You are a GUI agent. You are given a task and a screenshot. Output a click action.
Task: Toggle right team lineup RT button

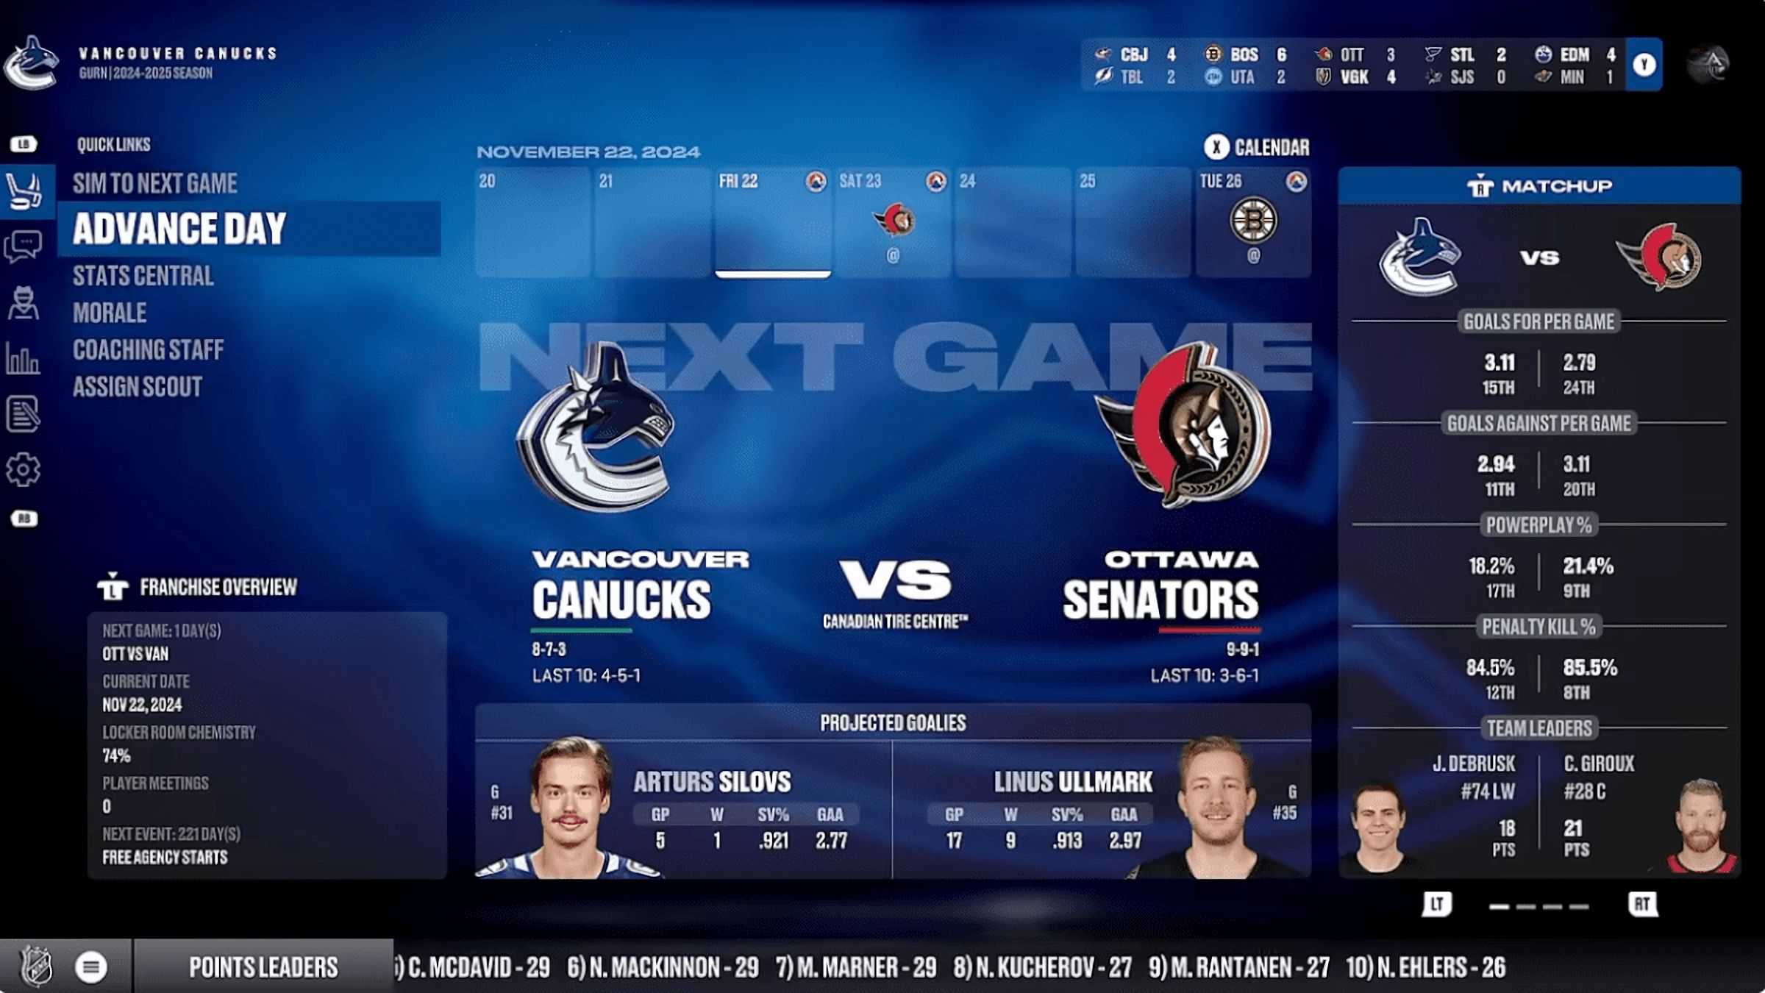[x=1644, y=903]
